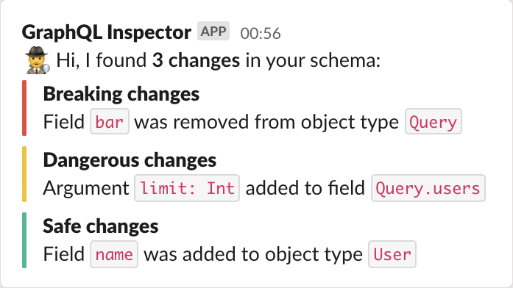Click the User code snippet
This screenshot has width=513, height=288.
coord(392,254)
